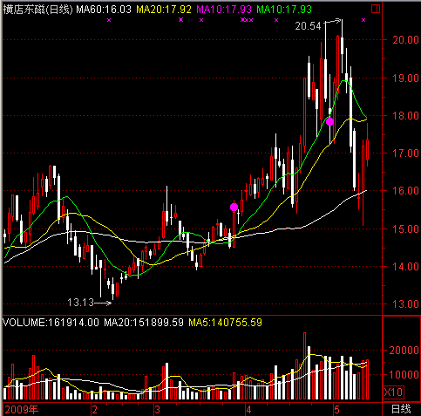This screenshot has height=416, width=421.
Task: Click the magenta MA10:17.93 label
Action: tap(224, 10)
